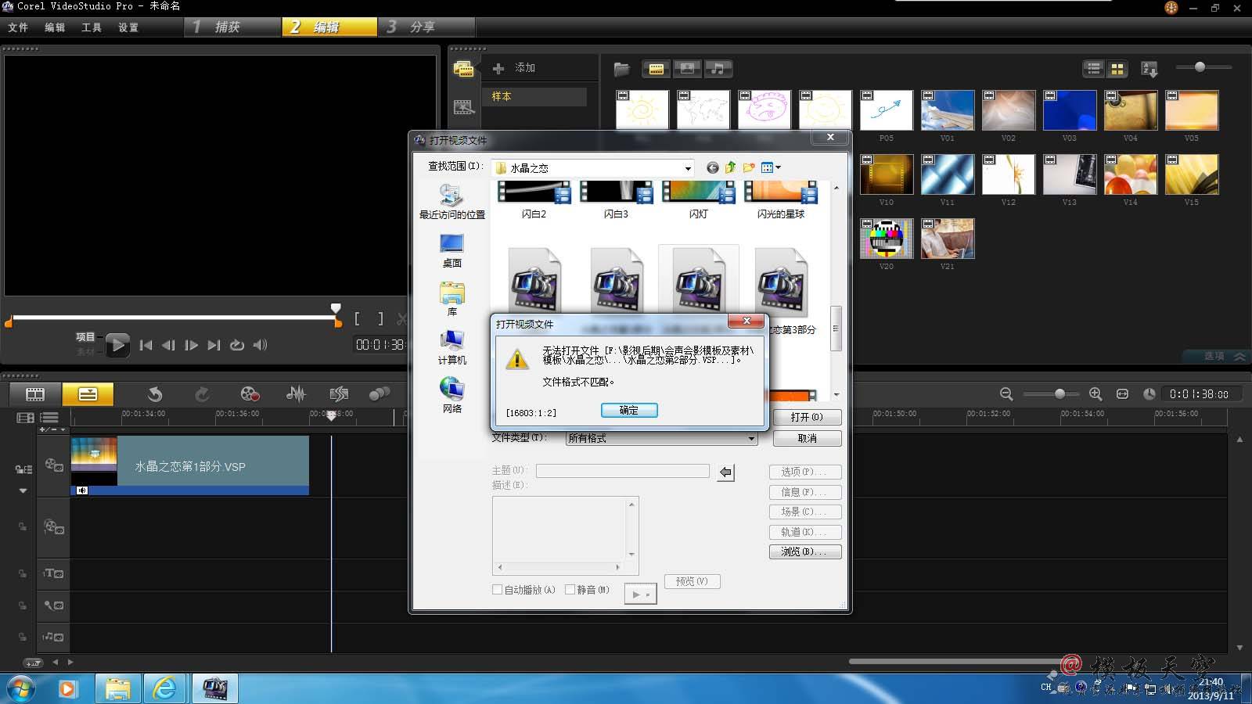The width and height of the screenshot is (1252, 704).
Task: Check the 自动播放(A) checkbox
Action: point(497,590)
